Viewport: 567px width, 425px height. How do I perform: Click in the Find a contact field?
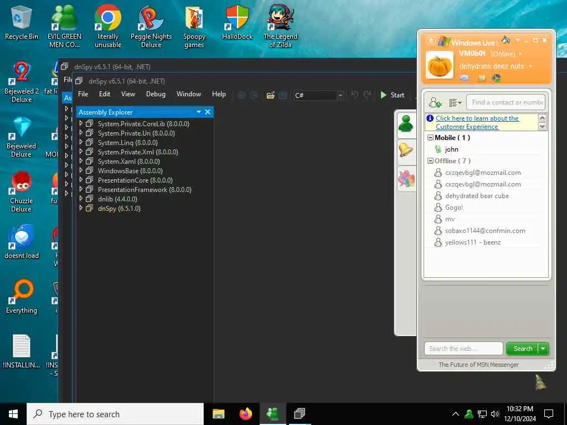tap(506, 102)
